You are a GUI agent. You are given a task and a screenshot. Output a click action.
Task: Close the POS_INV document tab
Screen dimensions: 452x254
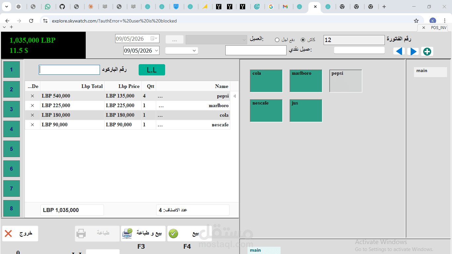(x=424, y=28)
